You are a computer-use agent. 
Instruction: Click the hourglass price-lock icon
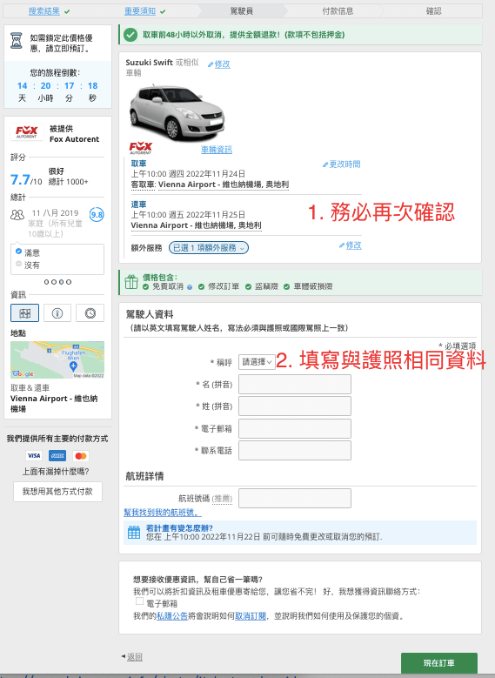point(17,41)
